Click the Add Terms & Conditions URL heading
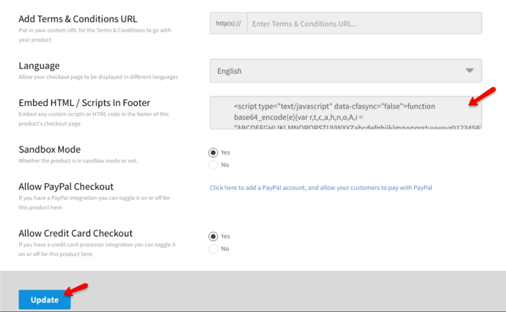 coord(78,19)
